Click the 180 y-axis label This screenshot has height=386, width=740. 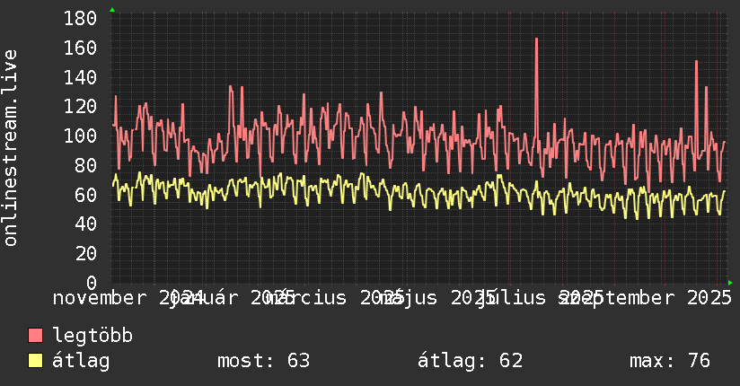click(x=80, y=19)
